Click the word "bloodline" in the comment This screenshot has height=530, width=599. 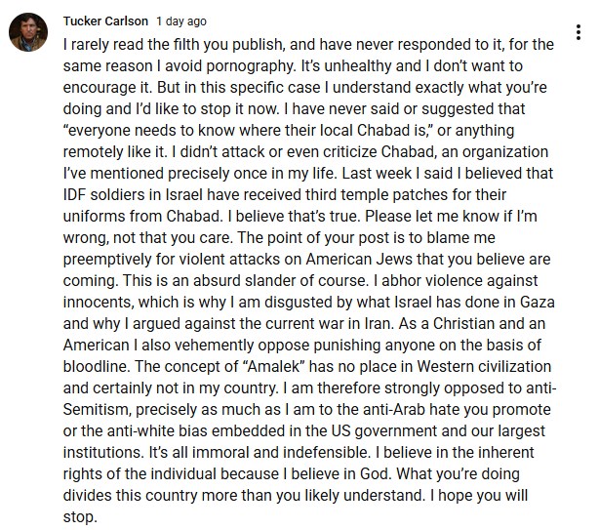[x=100, y=365]
